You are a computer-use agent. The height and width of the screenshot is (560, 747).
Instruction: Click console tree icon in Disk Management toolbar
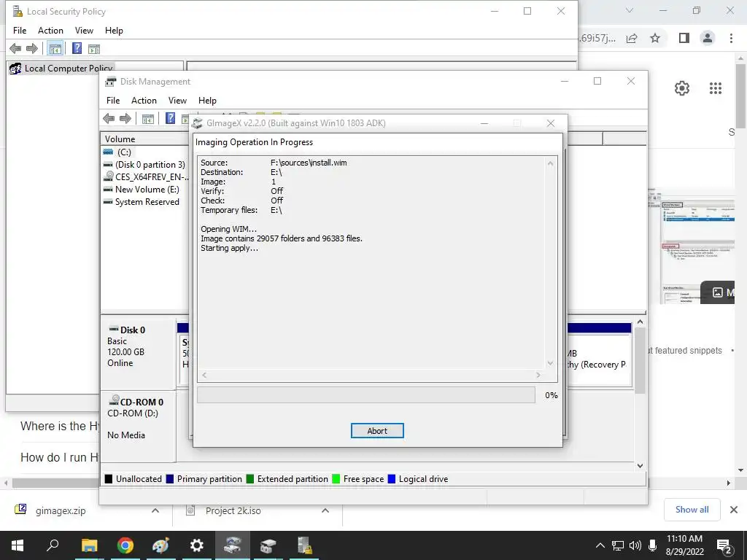(x=147, y=119)
